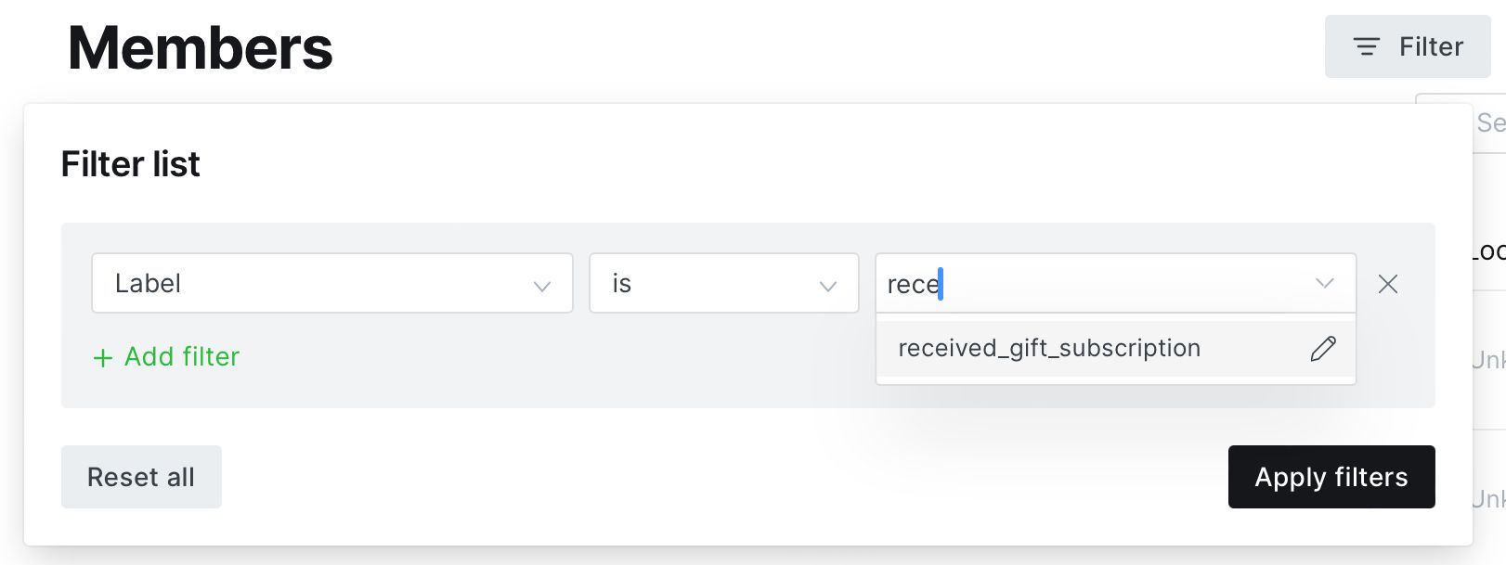Collapse the label value list via its chevron
Viewport: 1506px width, 565px height.
click(1325, 283)
